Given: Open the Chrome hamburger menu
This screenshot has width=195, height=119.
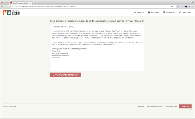Looking at the screenshot, I should point(193,6).
